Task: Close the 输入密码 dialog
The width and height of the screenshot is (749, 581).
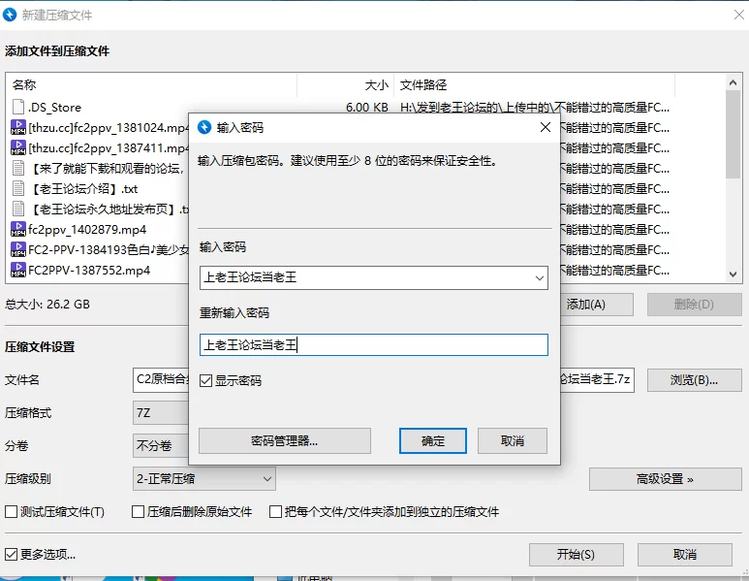Action: point(546,127)
